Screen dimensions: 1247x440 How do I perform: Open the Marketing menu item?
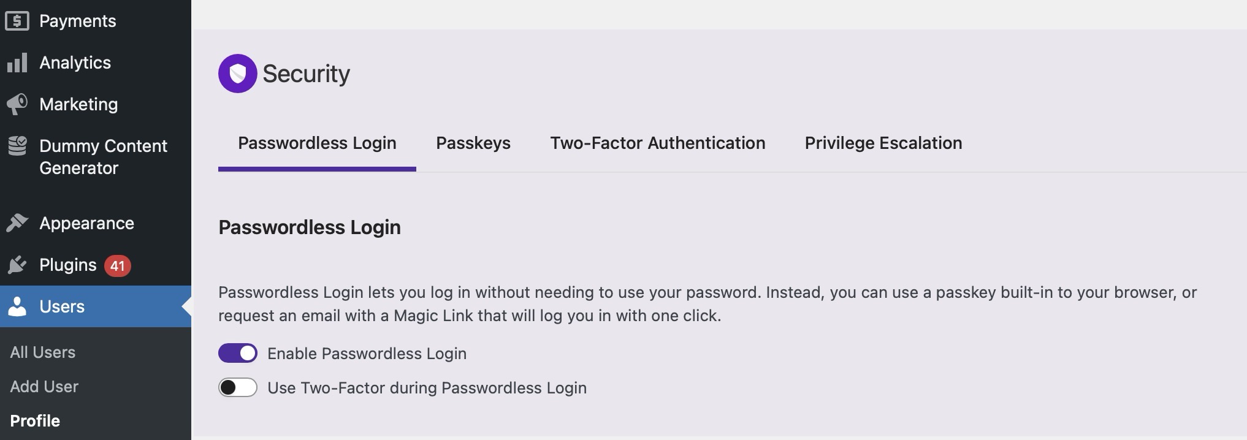tap(78, 104)
